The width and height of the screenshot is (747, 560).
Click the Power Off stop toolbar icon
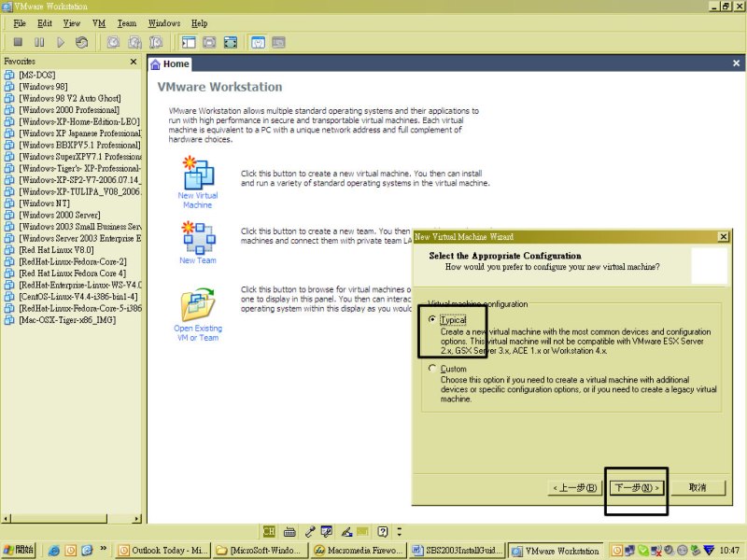pyautogui.click(x=18, y=42)
